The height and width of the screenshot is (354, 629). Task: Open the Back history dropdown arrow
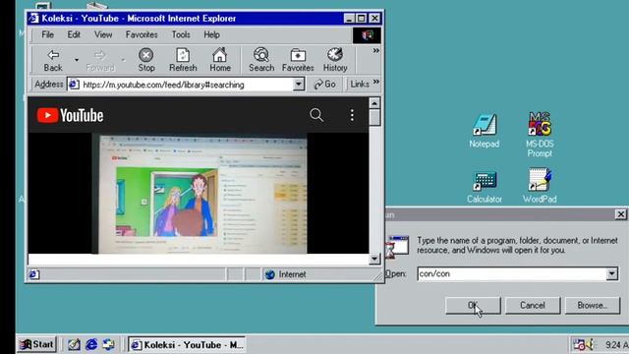pos(77,60)
